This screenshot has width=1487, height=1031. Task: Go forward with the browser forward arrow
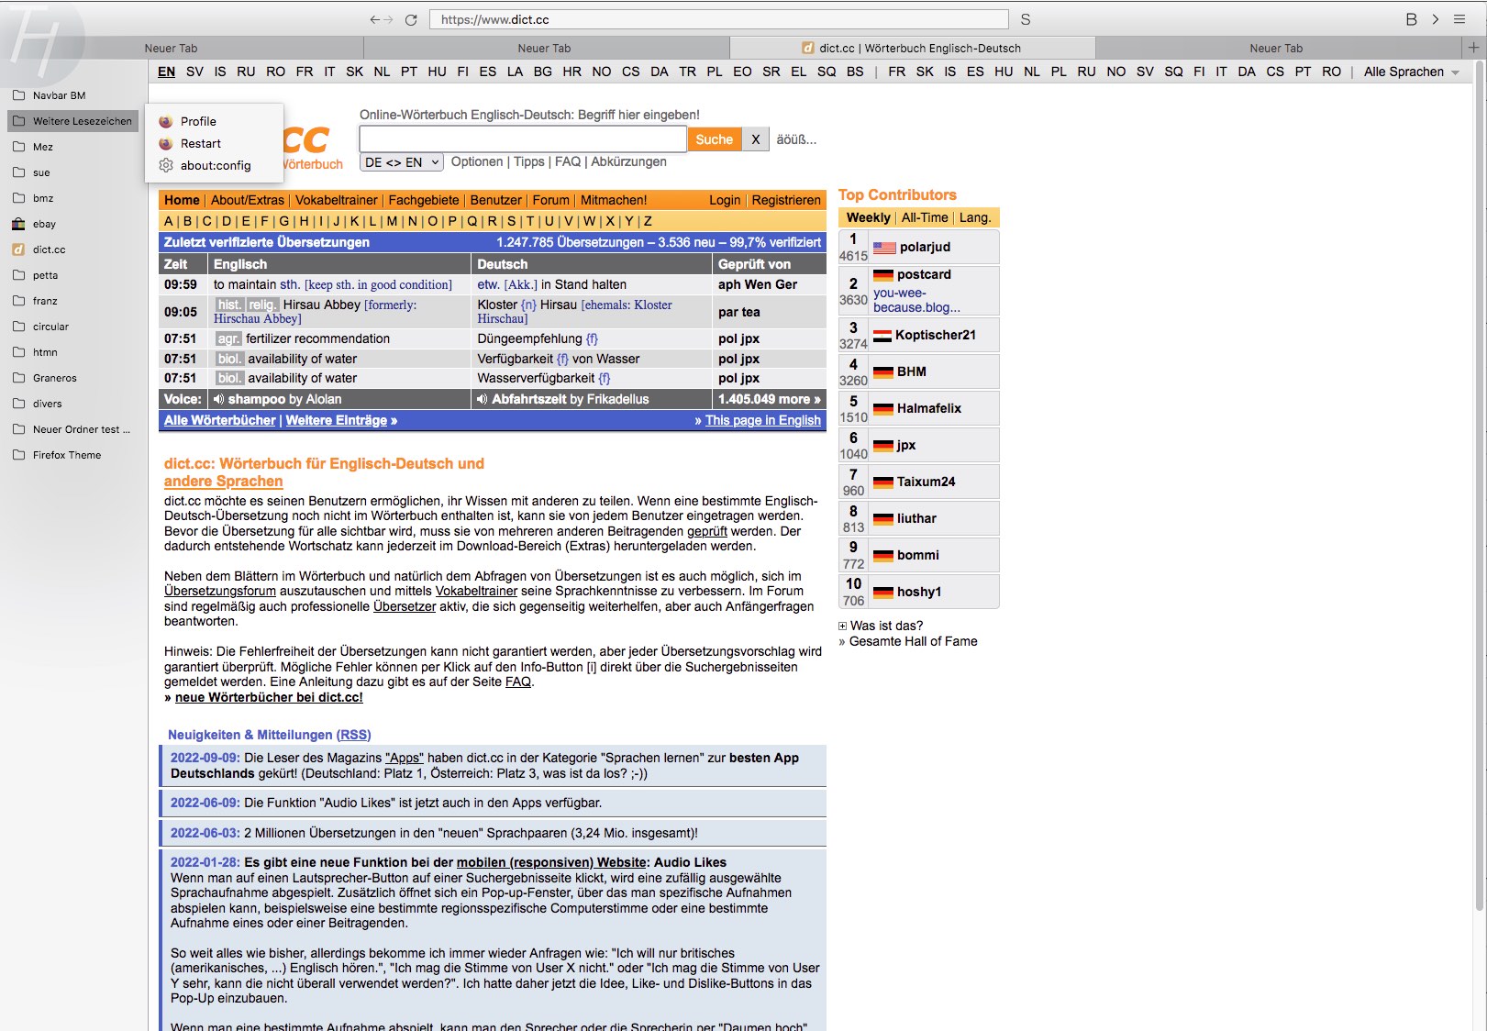[x=388, y=19]
